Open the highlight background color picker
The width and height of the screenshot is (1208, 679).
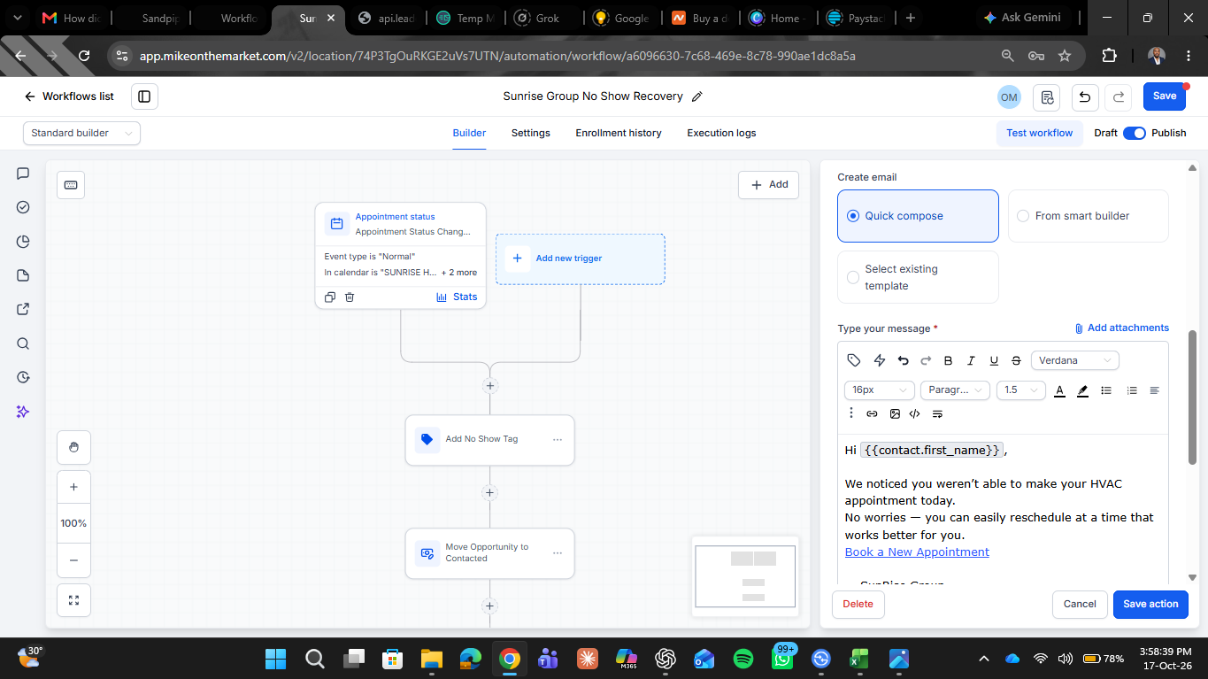(1082, 390)
